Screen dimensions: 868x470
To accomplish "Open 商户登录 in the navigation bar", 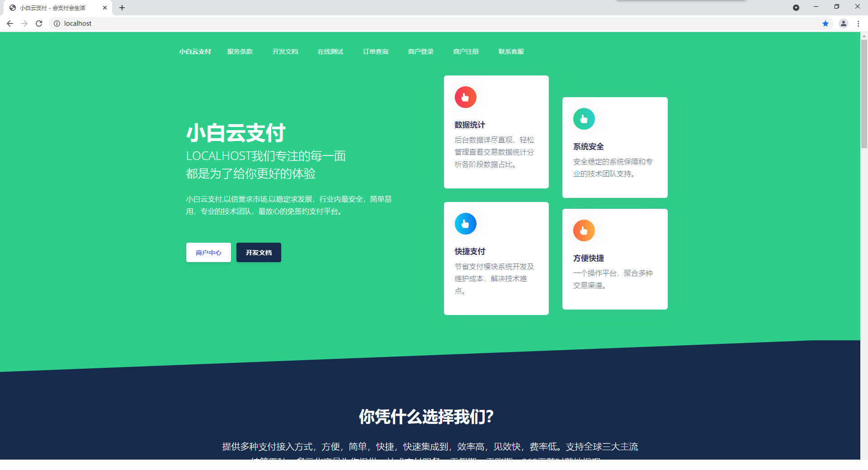I will coord(421,52).
